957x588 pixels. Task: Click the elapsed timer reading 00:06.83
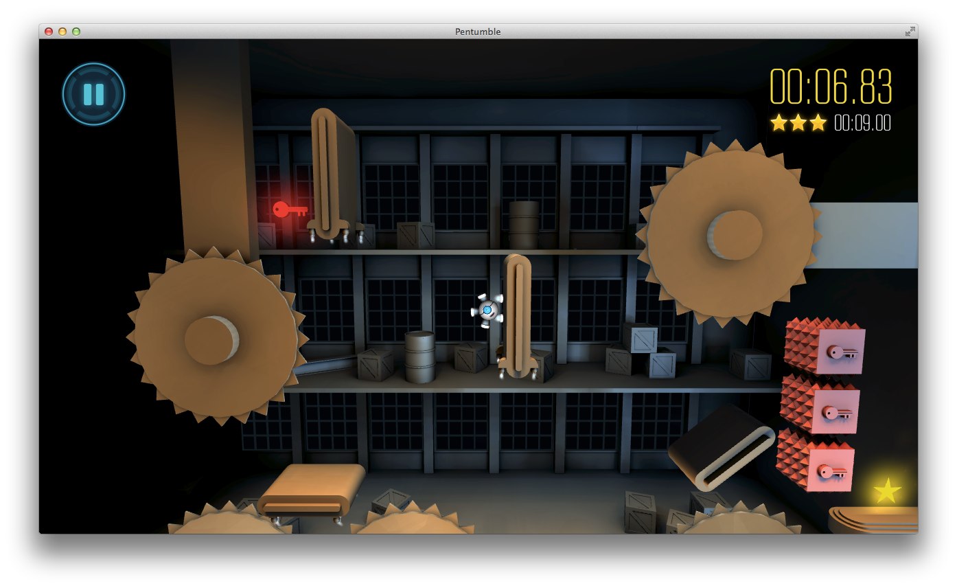point(831,86)
